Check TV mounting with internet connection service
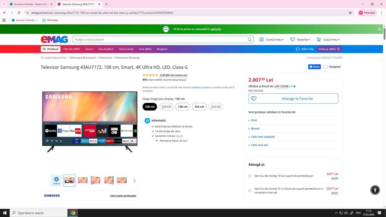The height and width of the screenshot is (217, 386). click(250, 190)
